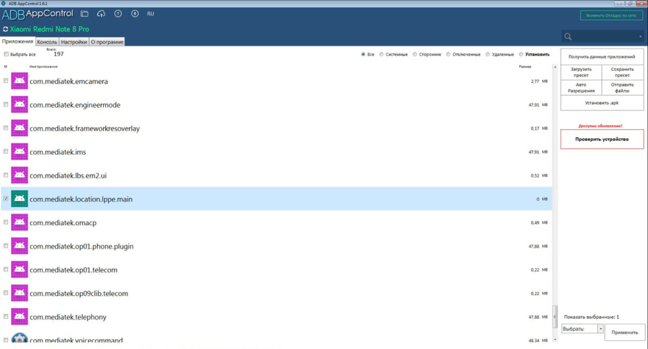Click icon of com.mediatek.ims
The image size is (648, 349).
[19, 152]
